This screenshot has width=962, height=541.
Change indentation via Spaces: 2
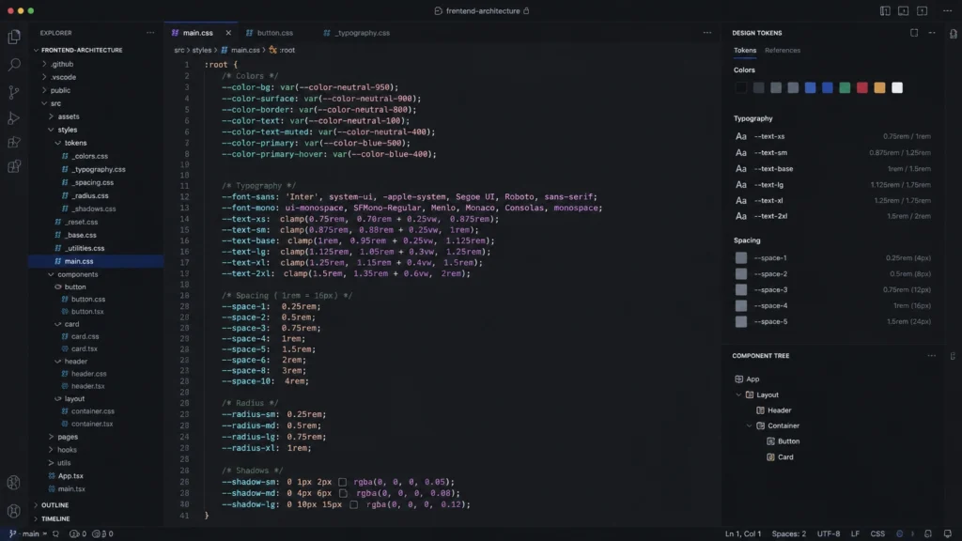pos(788,533)
